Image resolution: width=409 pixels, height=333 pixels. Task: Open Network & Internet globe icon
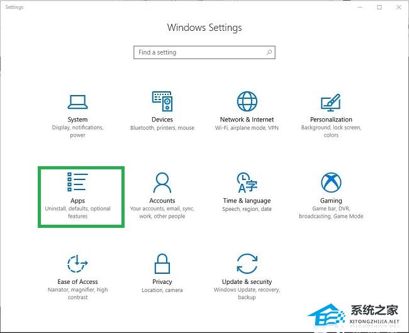point(247,101)
